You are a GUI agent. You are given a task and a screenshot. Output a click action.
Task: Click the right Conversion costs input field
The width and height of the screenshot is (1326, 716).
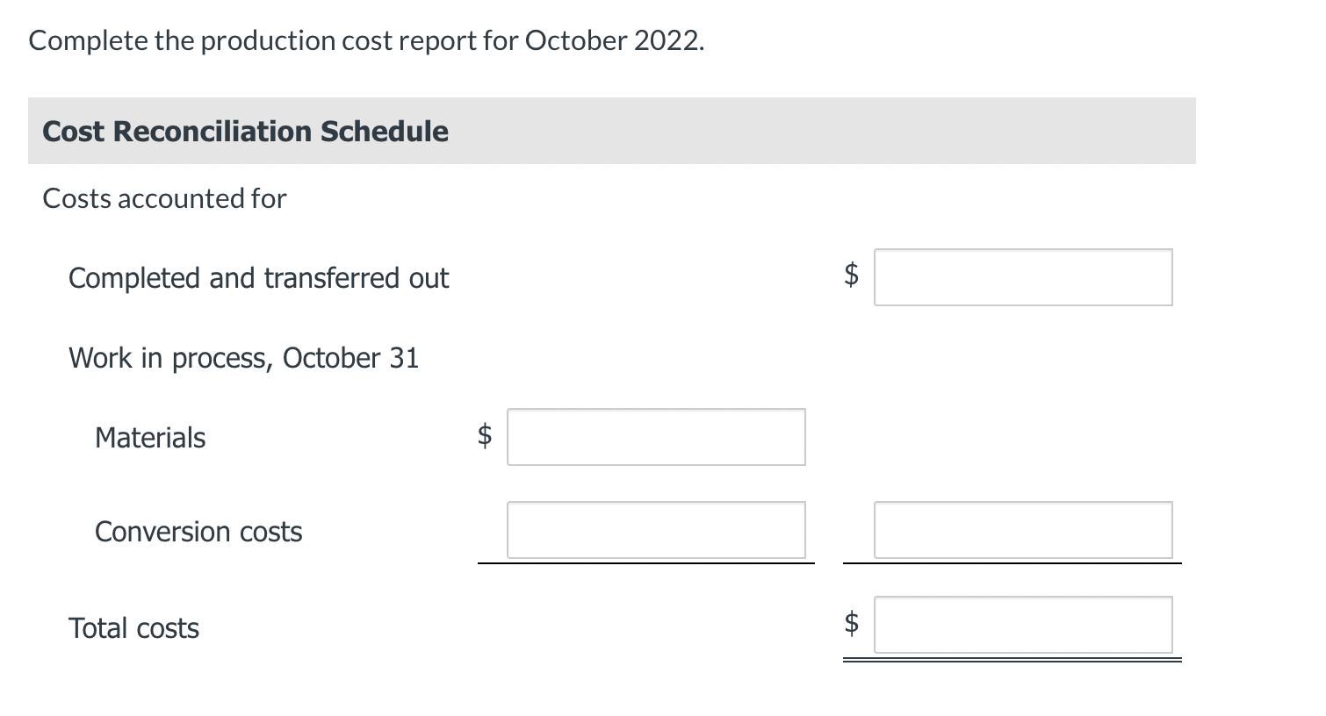(x=1023, y=530)
